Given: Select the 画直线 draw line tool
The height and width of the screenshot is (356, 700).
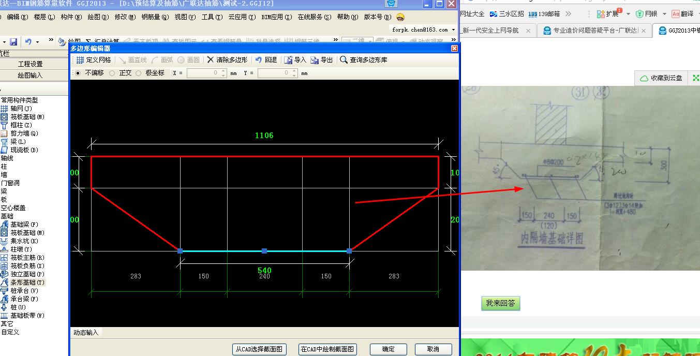Looking at the screenshot, I should (x=133, y=60).
